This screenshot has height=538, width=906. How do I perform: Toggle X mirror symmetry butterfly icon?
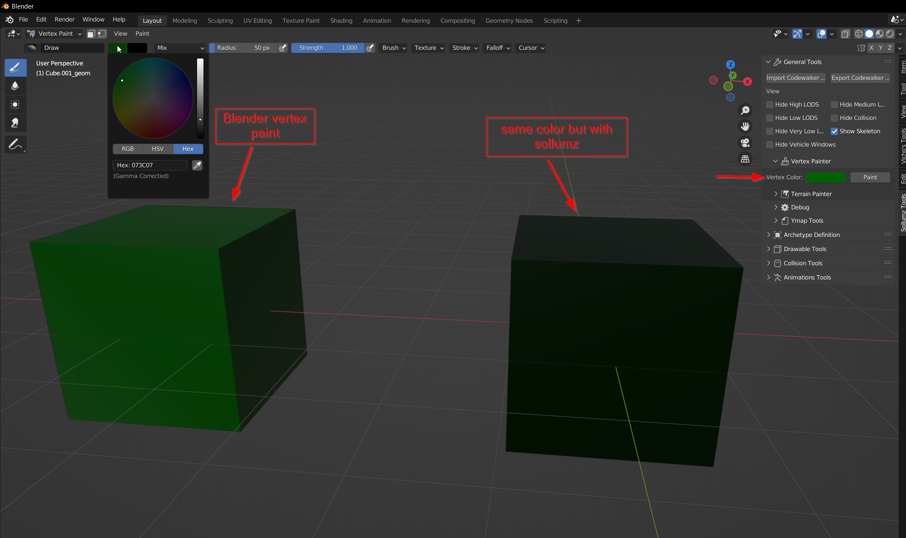point(862,48)
